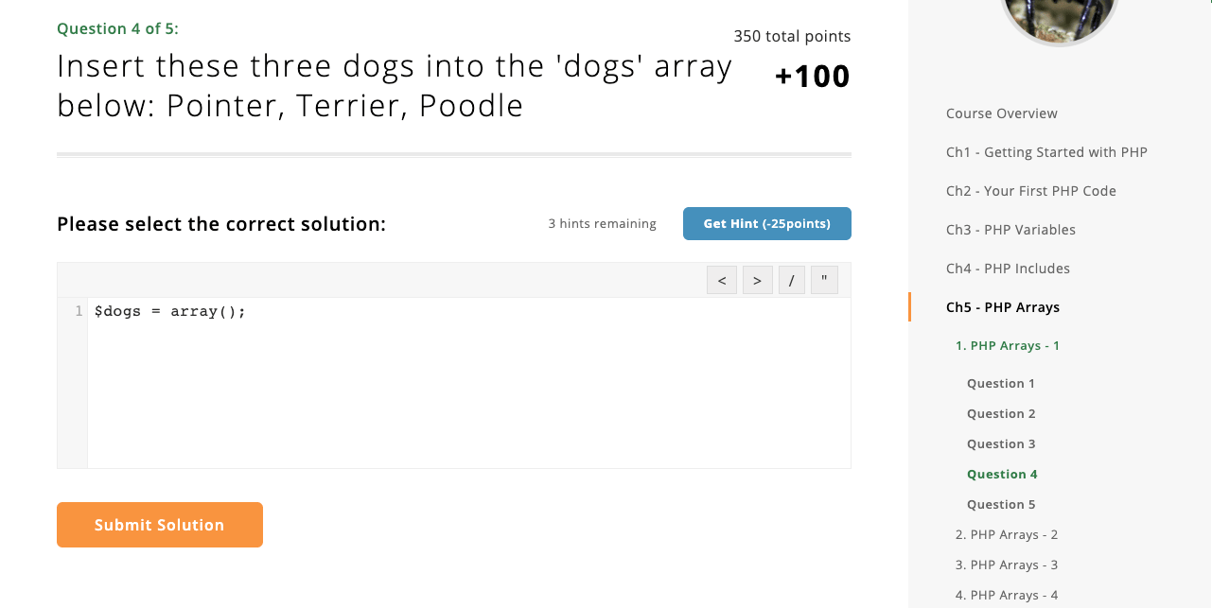The height and width of the screenshot is (608, 1212).
Task: Navigate to Question 5 in sidebar
Action: click(x=1000, y=505)
